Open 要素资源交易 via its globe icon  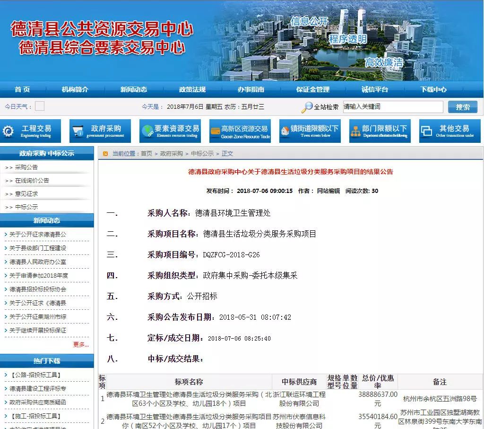pyautogui.click(x=147, y=131)
